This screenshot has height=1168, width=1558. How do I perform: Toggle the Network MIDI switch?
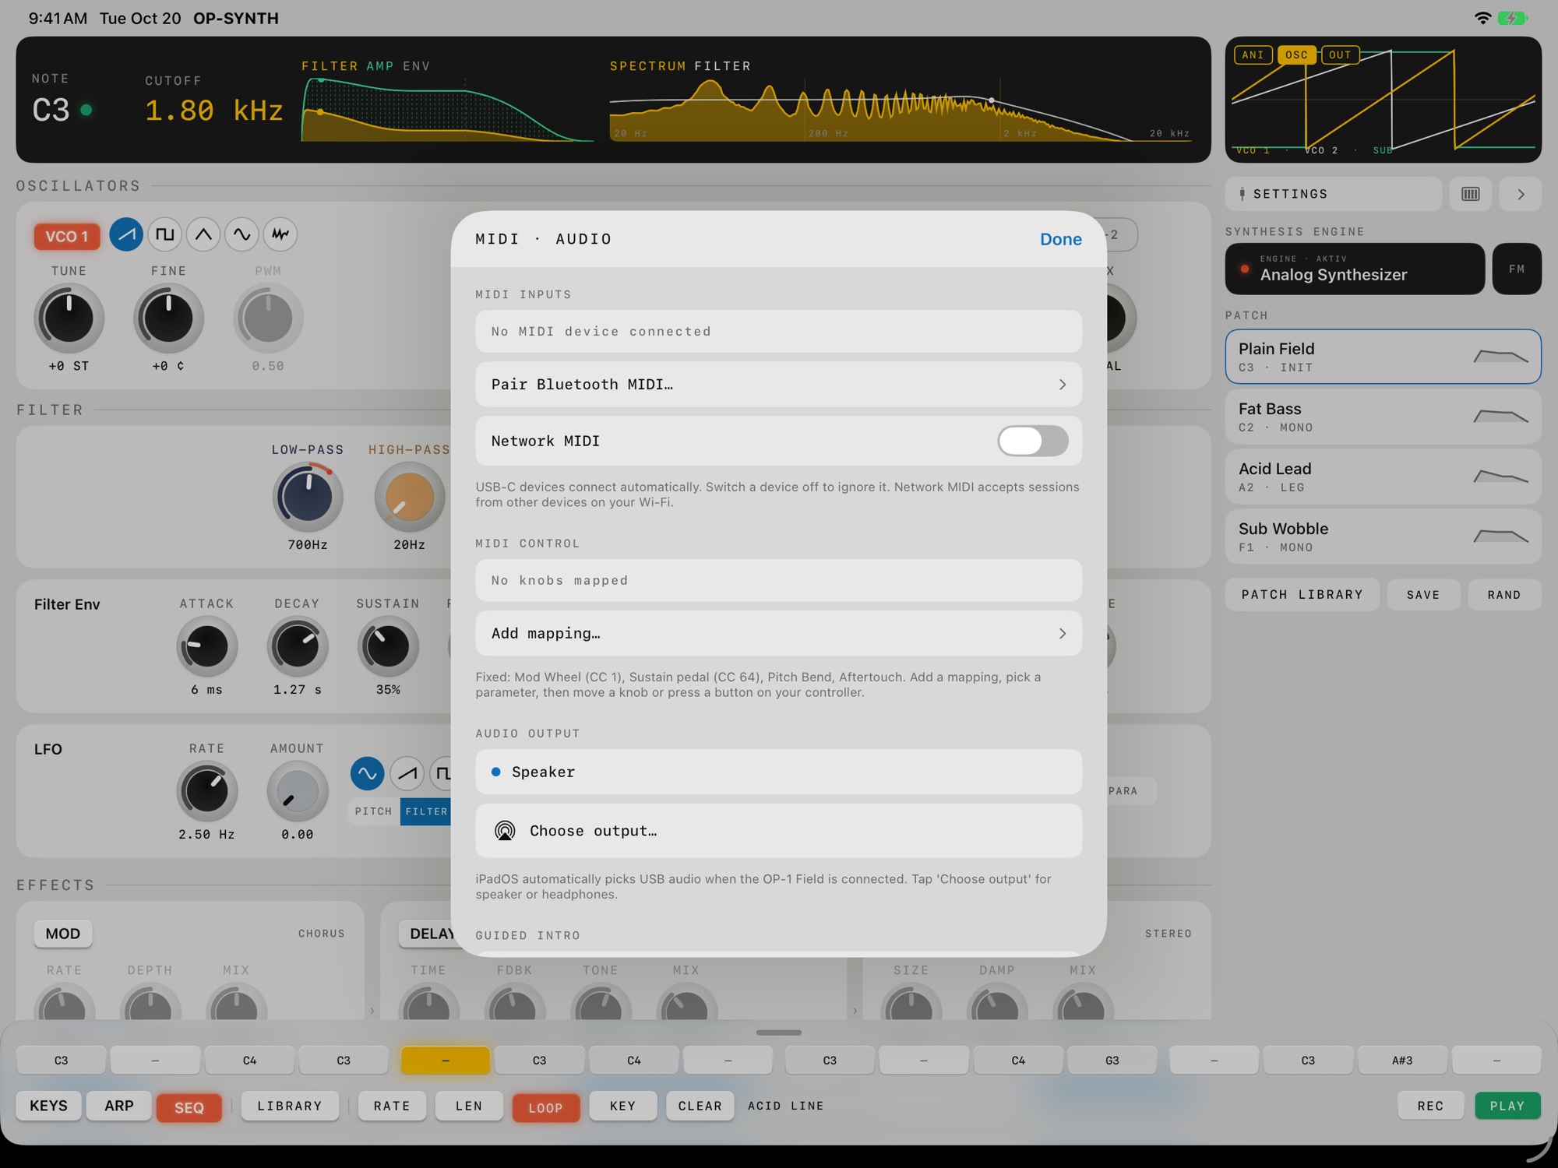coord(1032,441)
